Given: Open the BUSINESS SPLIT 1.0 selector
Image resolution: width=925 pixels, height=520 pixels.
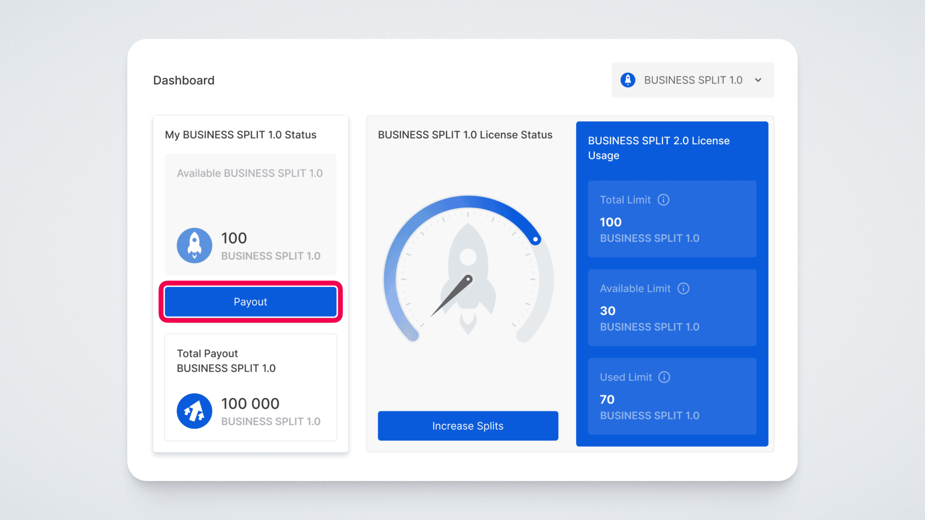Looking at the screenshot, I should coord(693,80).
